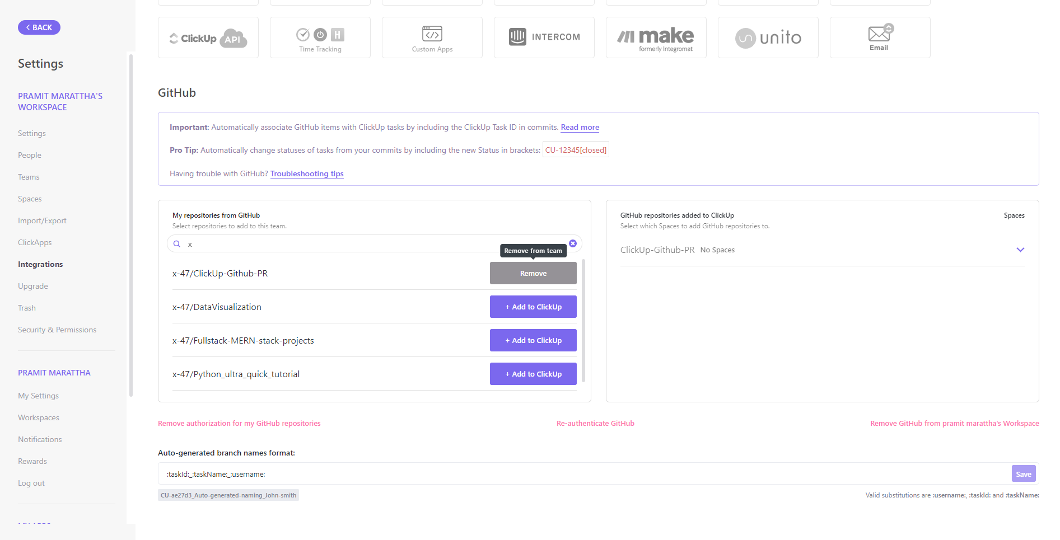Image resolution: width=1060 pixels, height=540 pixels.
Task: Click Re-authenticate GitHub link
Action: (595, 424)
